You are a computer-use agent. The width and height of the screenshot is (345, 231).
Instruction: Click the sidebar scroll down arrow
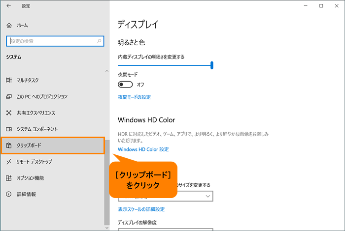[107, 228]
